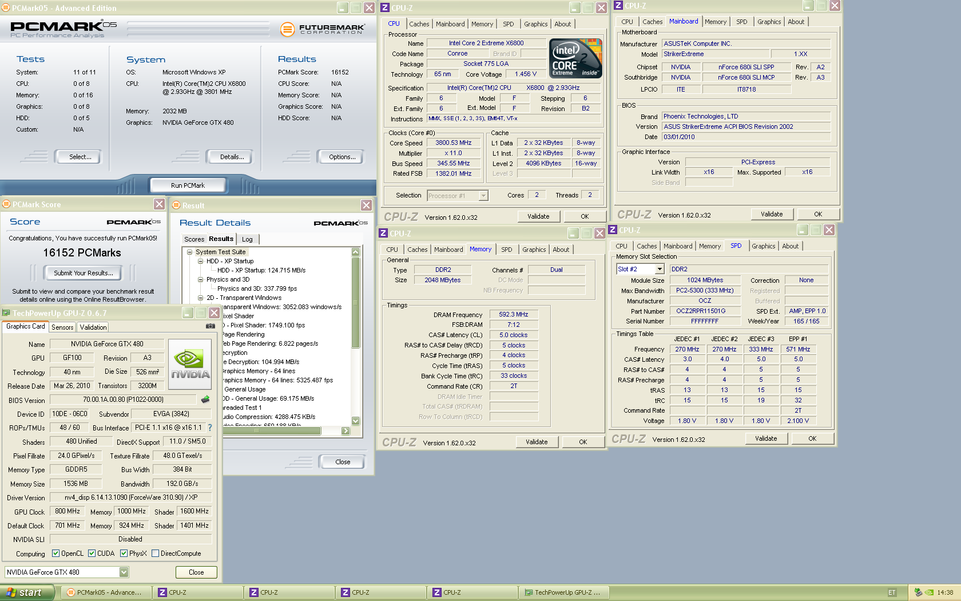
Task: Click the results list scroll down arrow
Action: click(x=355, y=421)
